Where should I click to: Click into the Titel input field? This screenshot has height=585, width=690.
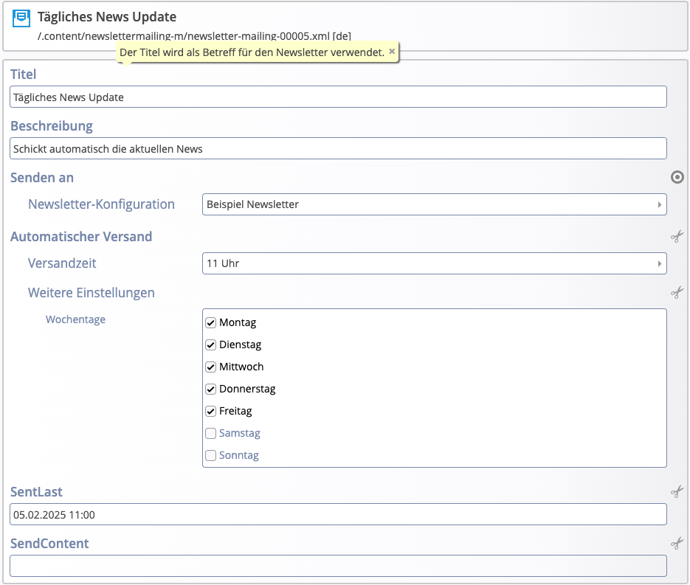click(338, 97)
